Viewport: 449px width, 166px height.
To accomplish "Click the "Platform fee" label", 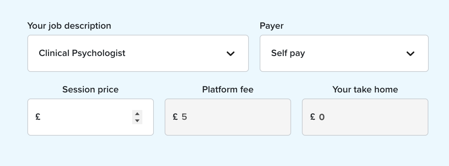I will (228, 89).
